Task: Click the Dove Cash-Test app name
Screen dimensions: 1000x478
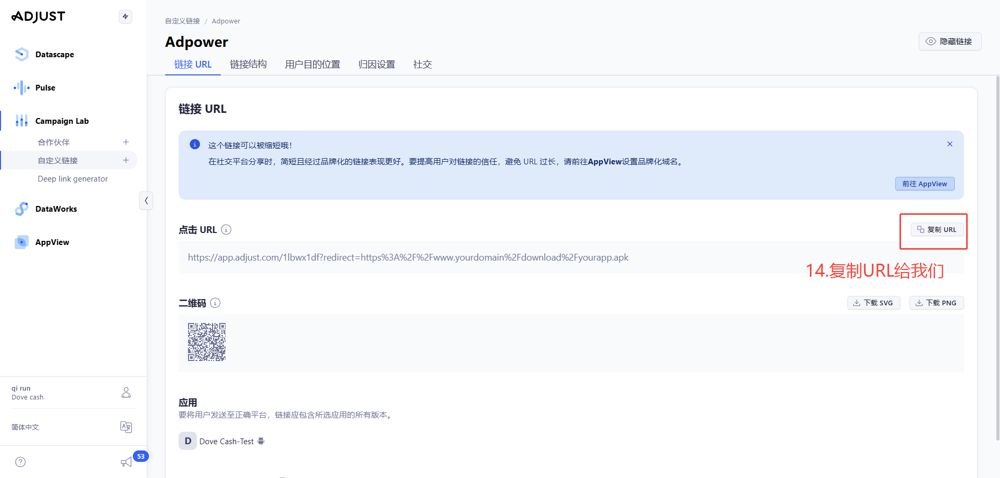Action: coord(227,441)
